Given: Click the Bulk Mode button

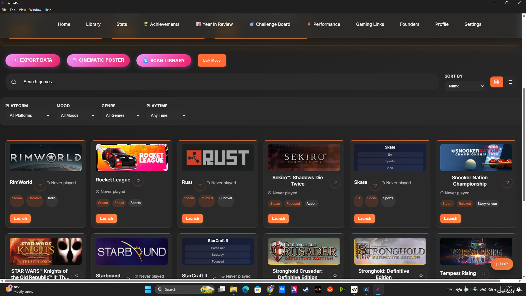Looking at the screenshot, I should tap(211, 60).
